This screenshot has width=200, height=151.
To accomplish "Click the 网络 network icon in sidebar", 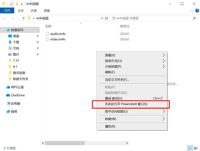I will point(8,112).
